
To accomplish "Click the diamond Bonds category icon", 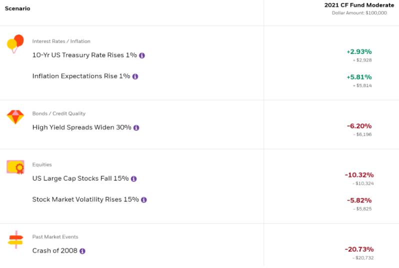I will pyautogui.click(x=15, y=117).
